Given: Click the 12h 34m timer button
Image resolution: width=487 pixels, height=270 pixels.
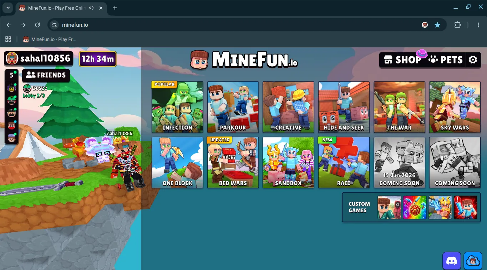Looking at the screenshot, I should 98,59.
